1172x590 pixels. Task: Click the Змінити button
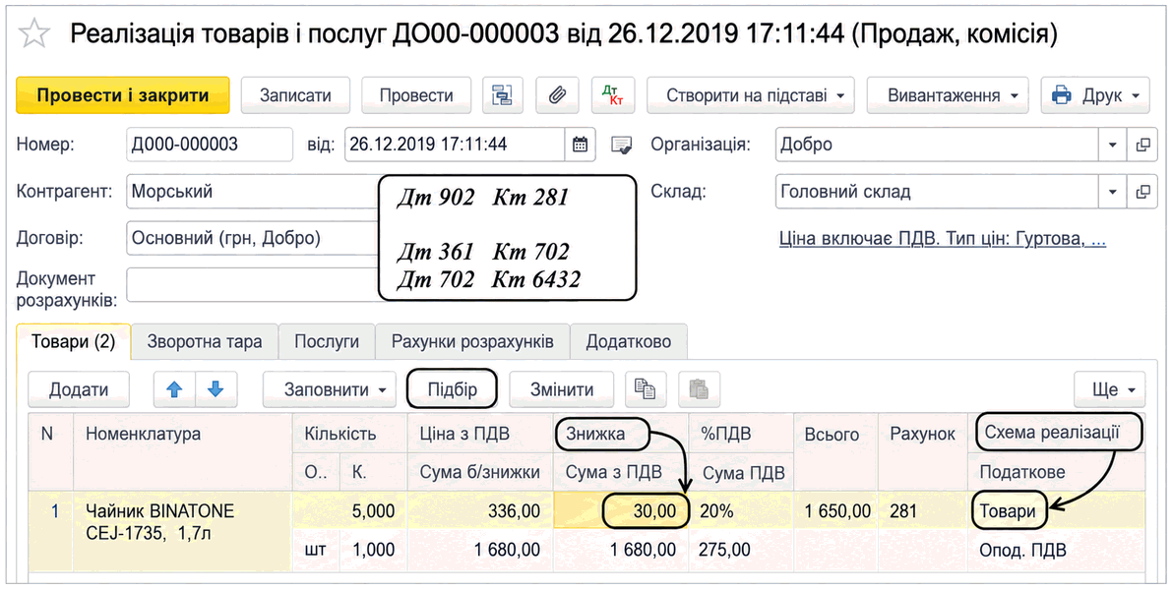click(x=562, y=389)
